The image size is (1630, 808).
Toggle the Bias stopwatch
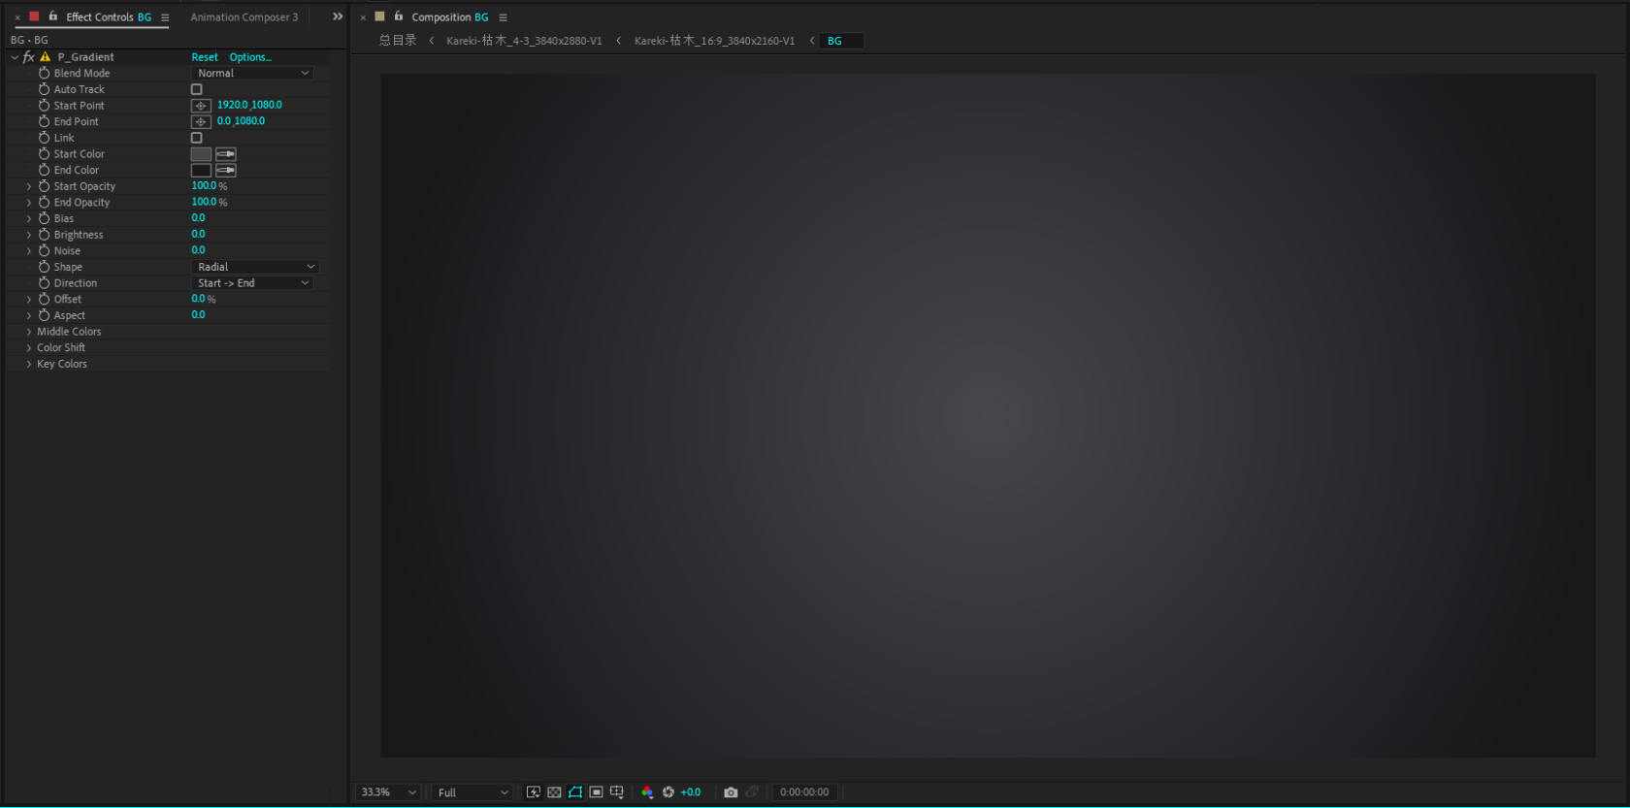[44, 218]
